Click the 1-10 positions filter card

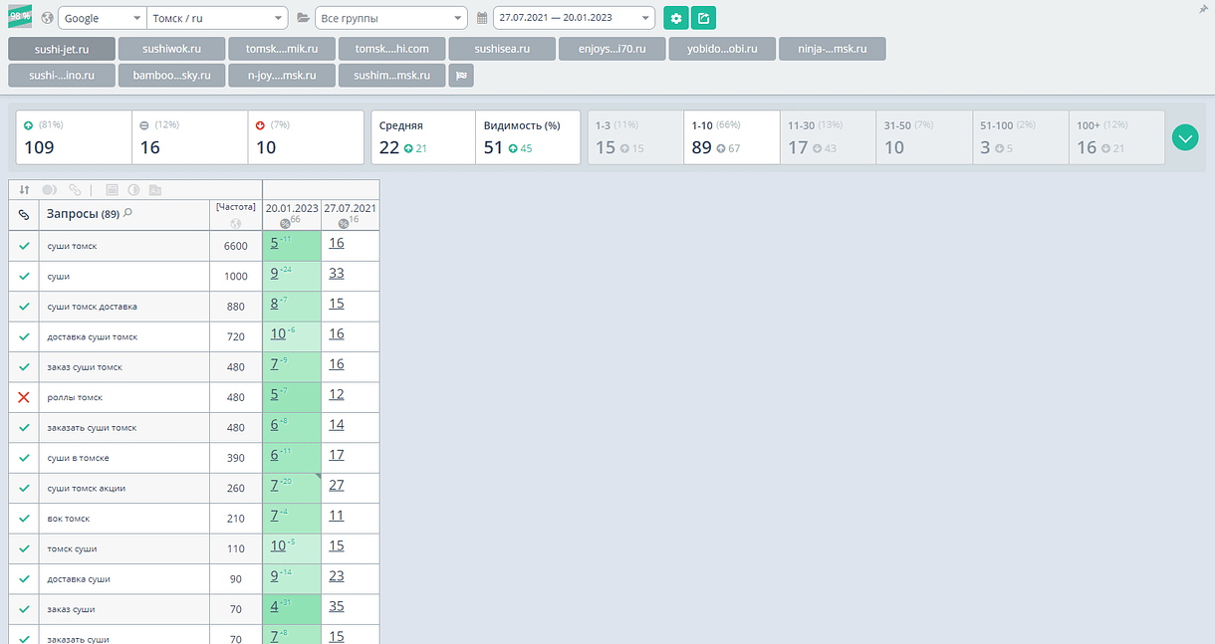(x=731, y=137)
